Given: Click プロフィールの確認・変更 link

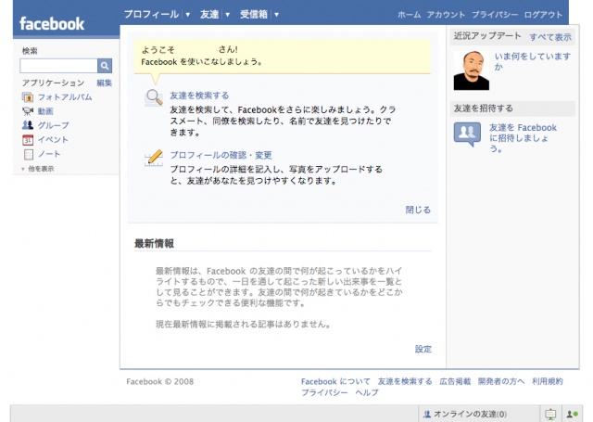Looking at the screenshot, I should point(221,155).
